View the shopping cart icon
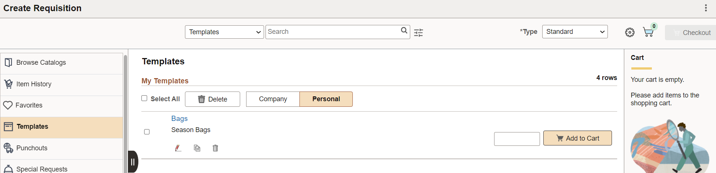716x173 pixels. [x=649, y=32]
